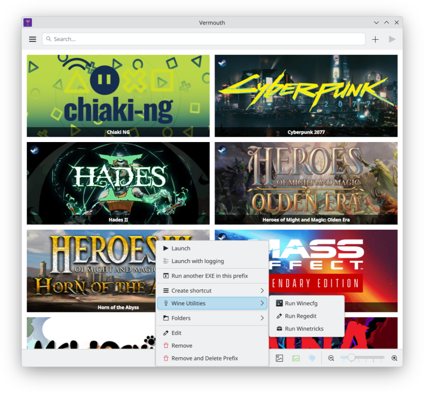
Task: Click the Hades II title label
Action: pyautogui.click(x=118, y=220)
